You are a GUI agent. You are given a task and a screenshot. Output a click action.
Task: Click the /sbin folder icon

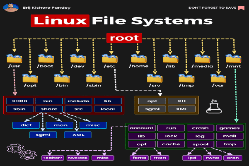[x=94, y=77]
